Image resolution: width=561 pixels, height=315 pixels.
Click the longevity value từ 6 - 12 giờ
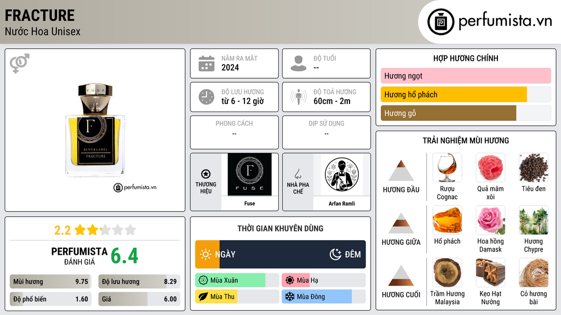243,101
